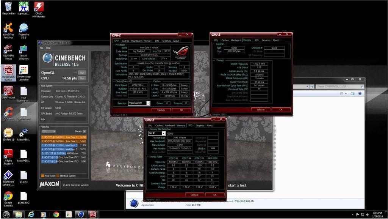Open pi_data file on desktop
The height and width of the screenshot is (219, 388).
click(23, 176)
